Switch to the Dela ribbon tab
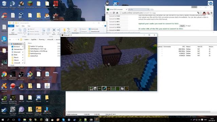217x122 pixels. [x=23, y=26]
